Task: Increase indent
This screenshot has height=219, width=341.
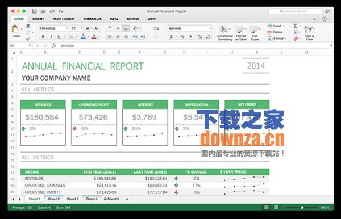Action: 143,36
